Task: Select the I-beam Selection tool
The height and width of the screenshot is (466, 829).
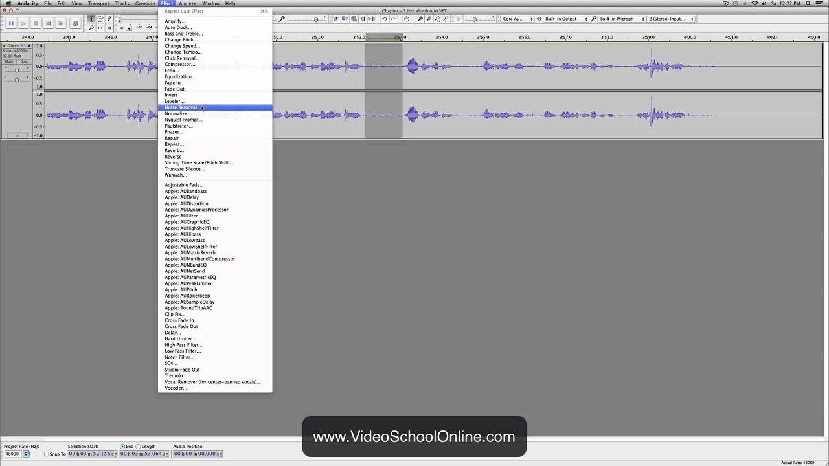Action: [x=91, y=19]
